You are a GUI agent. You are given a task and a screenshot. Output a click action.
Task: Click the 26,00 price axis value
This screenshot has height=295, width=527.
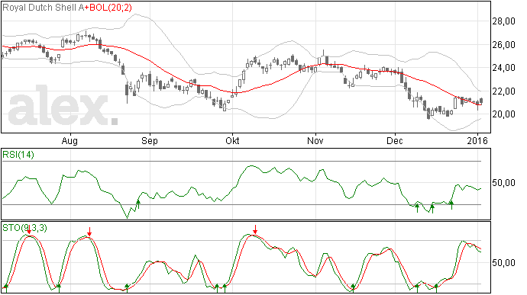click(503, 45)
